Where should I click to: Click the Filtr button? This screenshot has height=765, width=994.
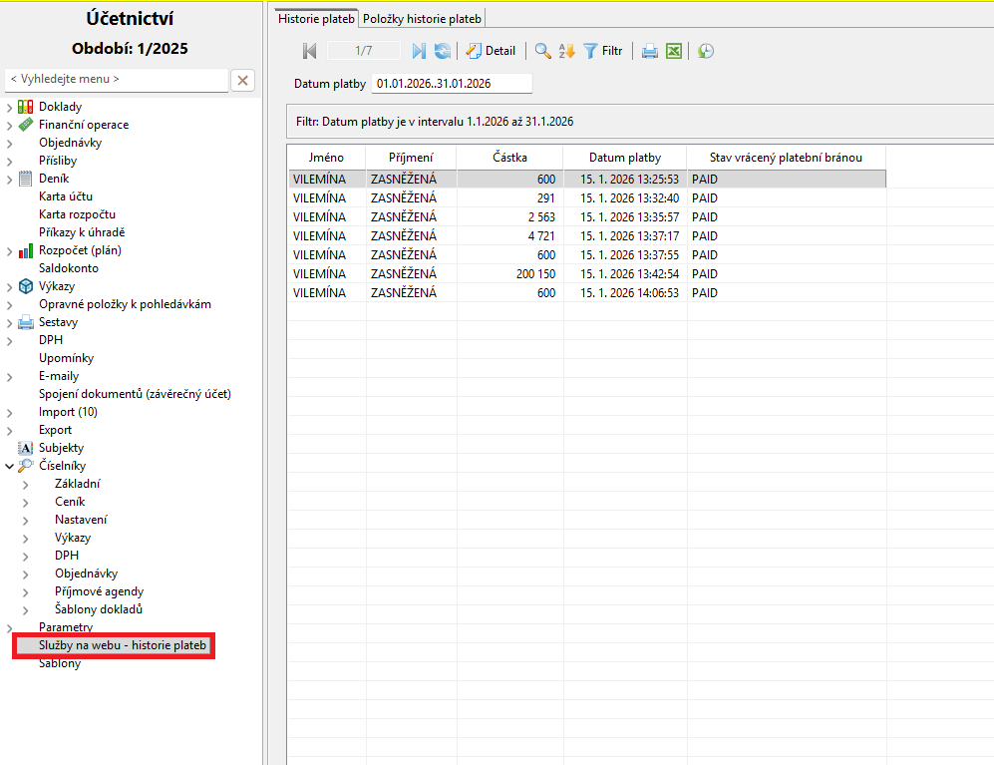pyautogui.click(x=603, y=51)
